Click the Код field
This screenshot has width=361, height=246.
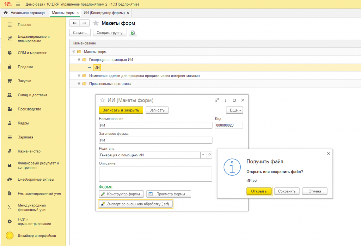click(x=229, y=125)
